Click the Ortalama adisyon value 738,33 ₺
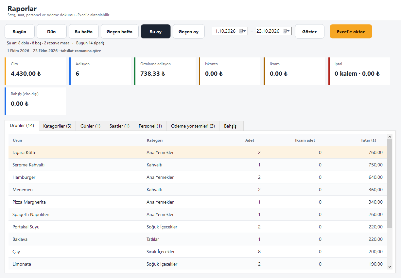The height and width of the screenshot is (278, 401). pyautogui.click(x=153, y=74)
